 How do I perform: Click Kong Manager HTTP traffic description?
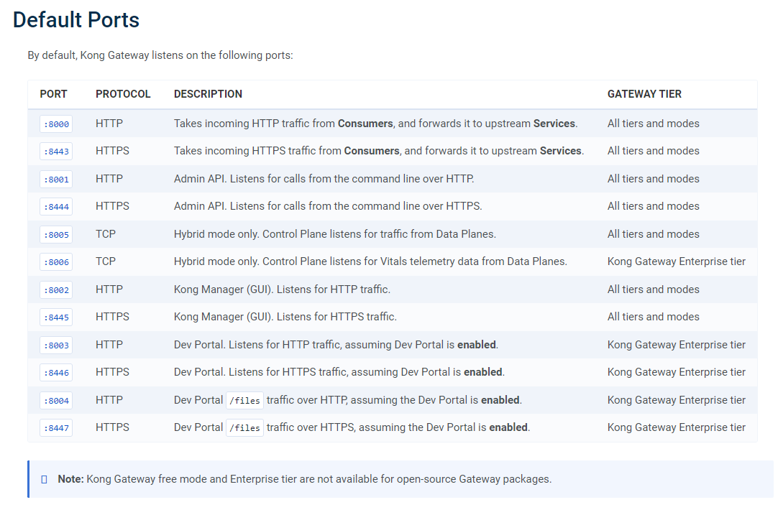point(282,289)
